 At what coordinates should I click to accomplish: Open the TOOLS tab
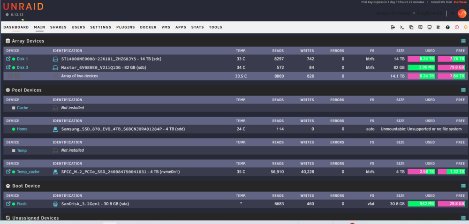click(216, 27)
